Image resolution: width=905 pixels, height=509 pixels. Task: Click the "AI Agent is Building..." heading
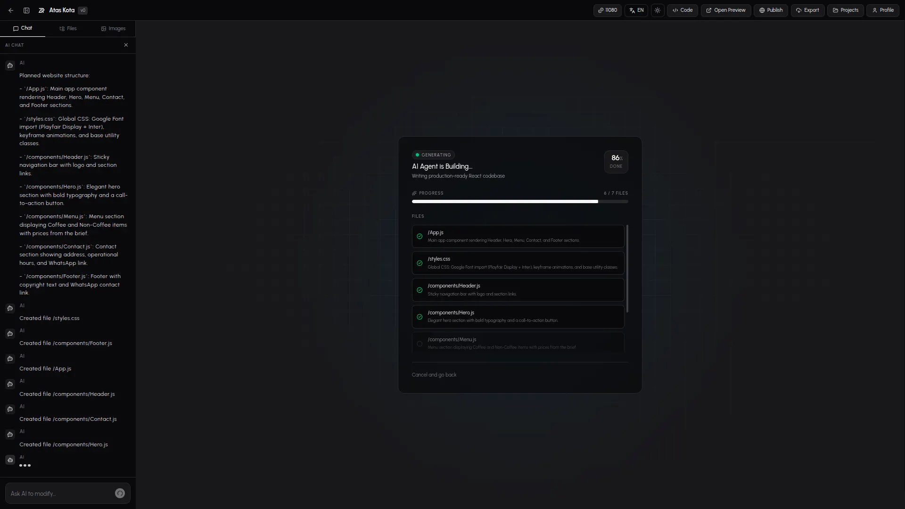442,166
